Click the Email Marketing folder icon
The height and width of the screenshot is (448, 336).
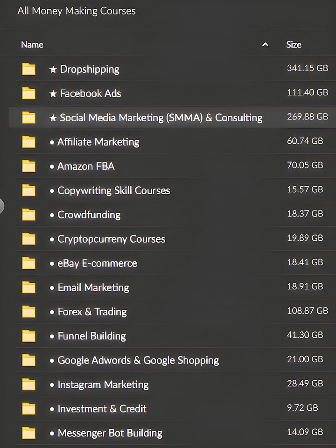click(29, 287)
